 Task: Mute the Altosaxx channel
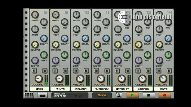96,71
